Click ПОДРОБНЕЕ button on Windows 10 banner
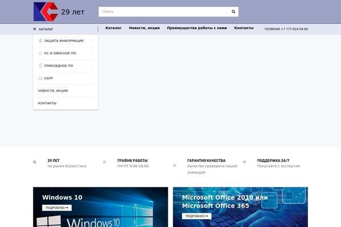This screenshot has width=341, height=227. [57, 208]
